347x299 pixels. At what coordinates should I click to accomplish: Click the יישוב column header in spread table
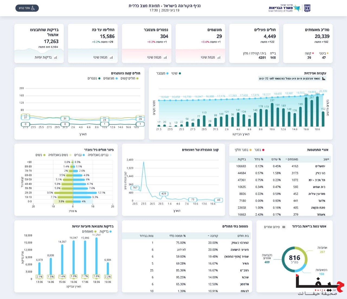pos(326,159)
